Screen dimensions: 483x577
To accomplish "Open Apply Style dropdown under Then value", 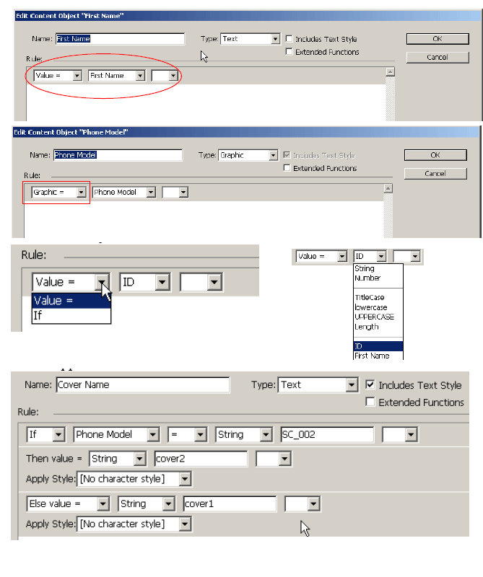I will [186, 479].
